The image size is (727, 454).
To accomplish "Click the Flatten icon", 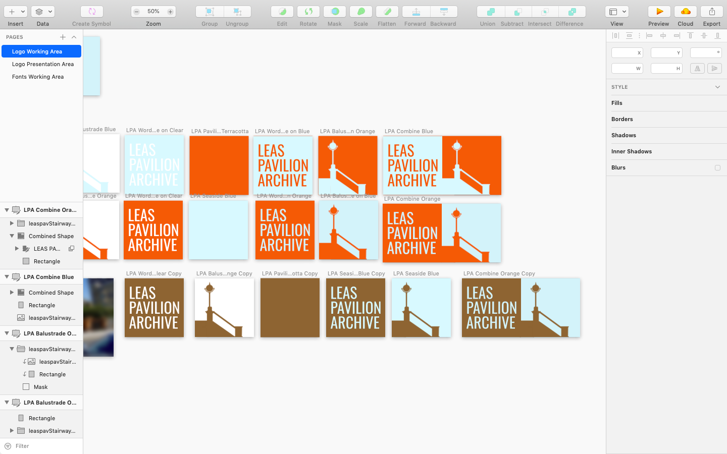I will [x=387, y=11].
